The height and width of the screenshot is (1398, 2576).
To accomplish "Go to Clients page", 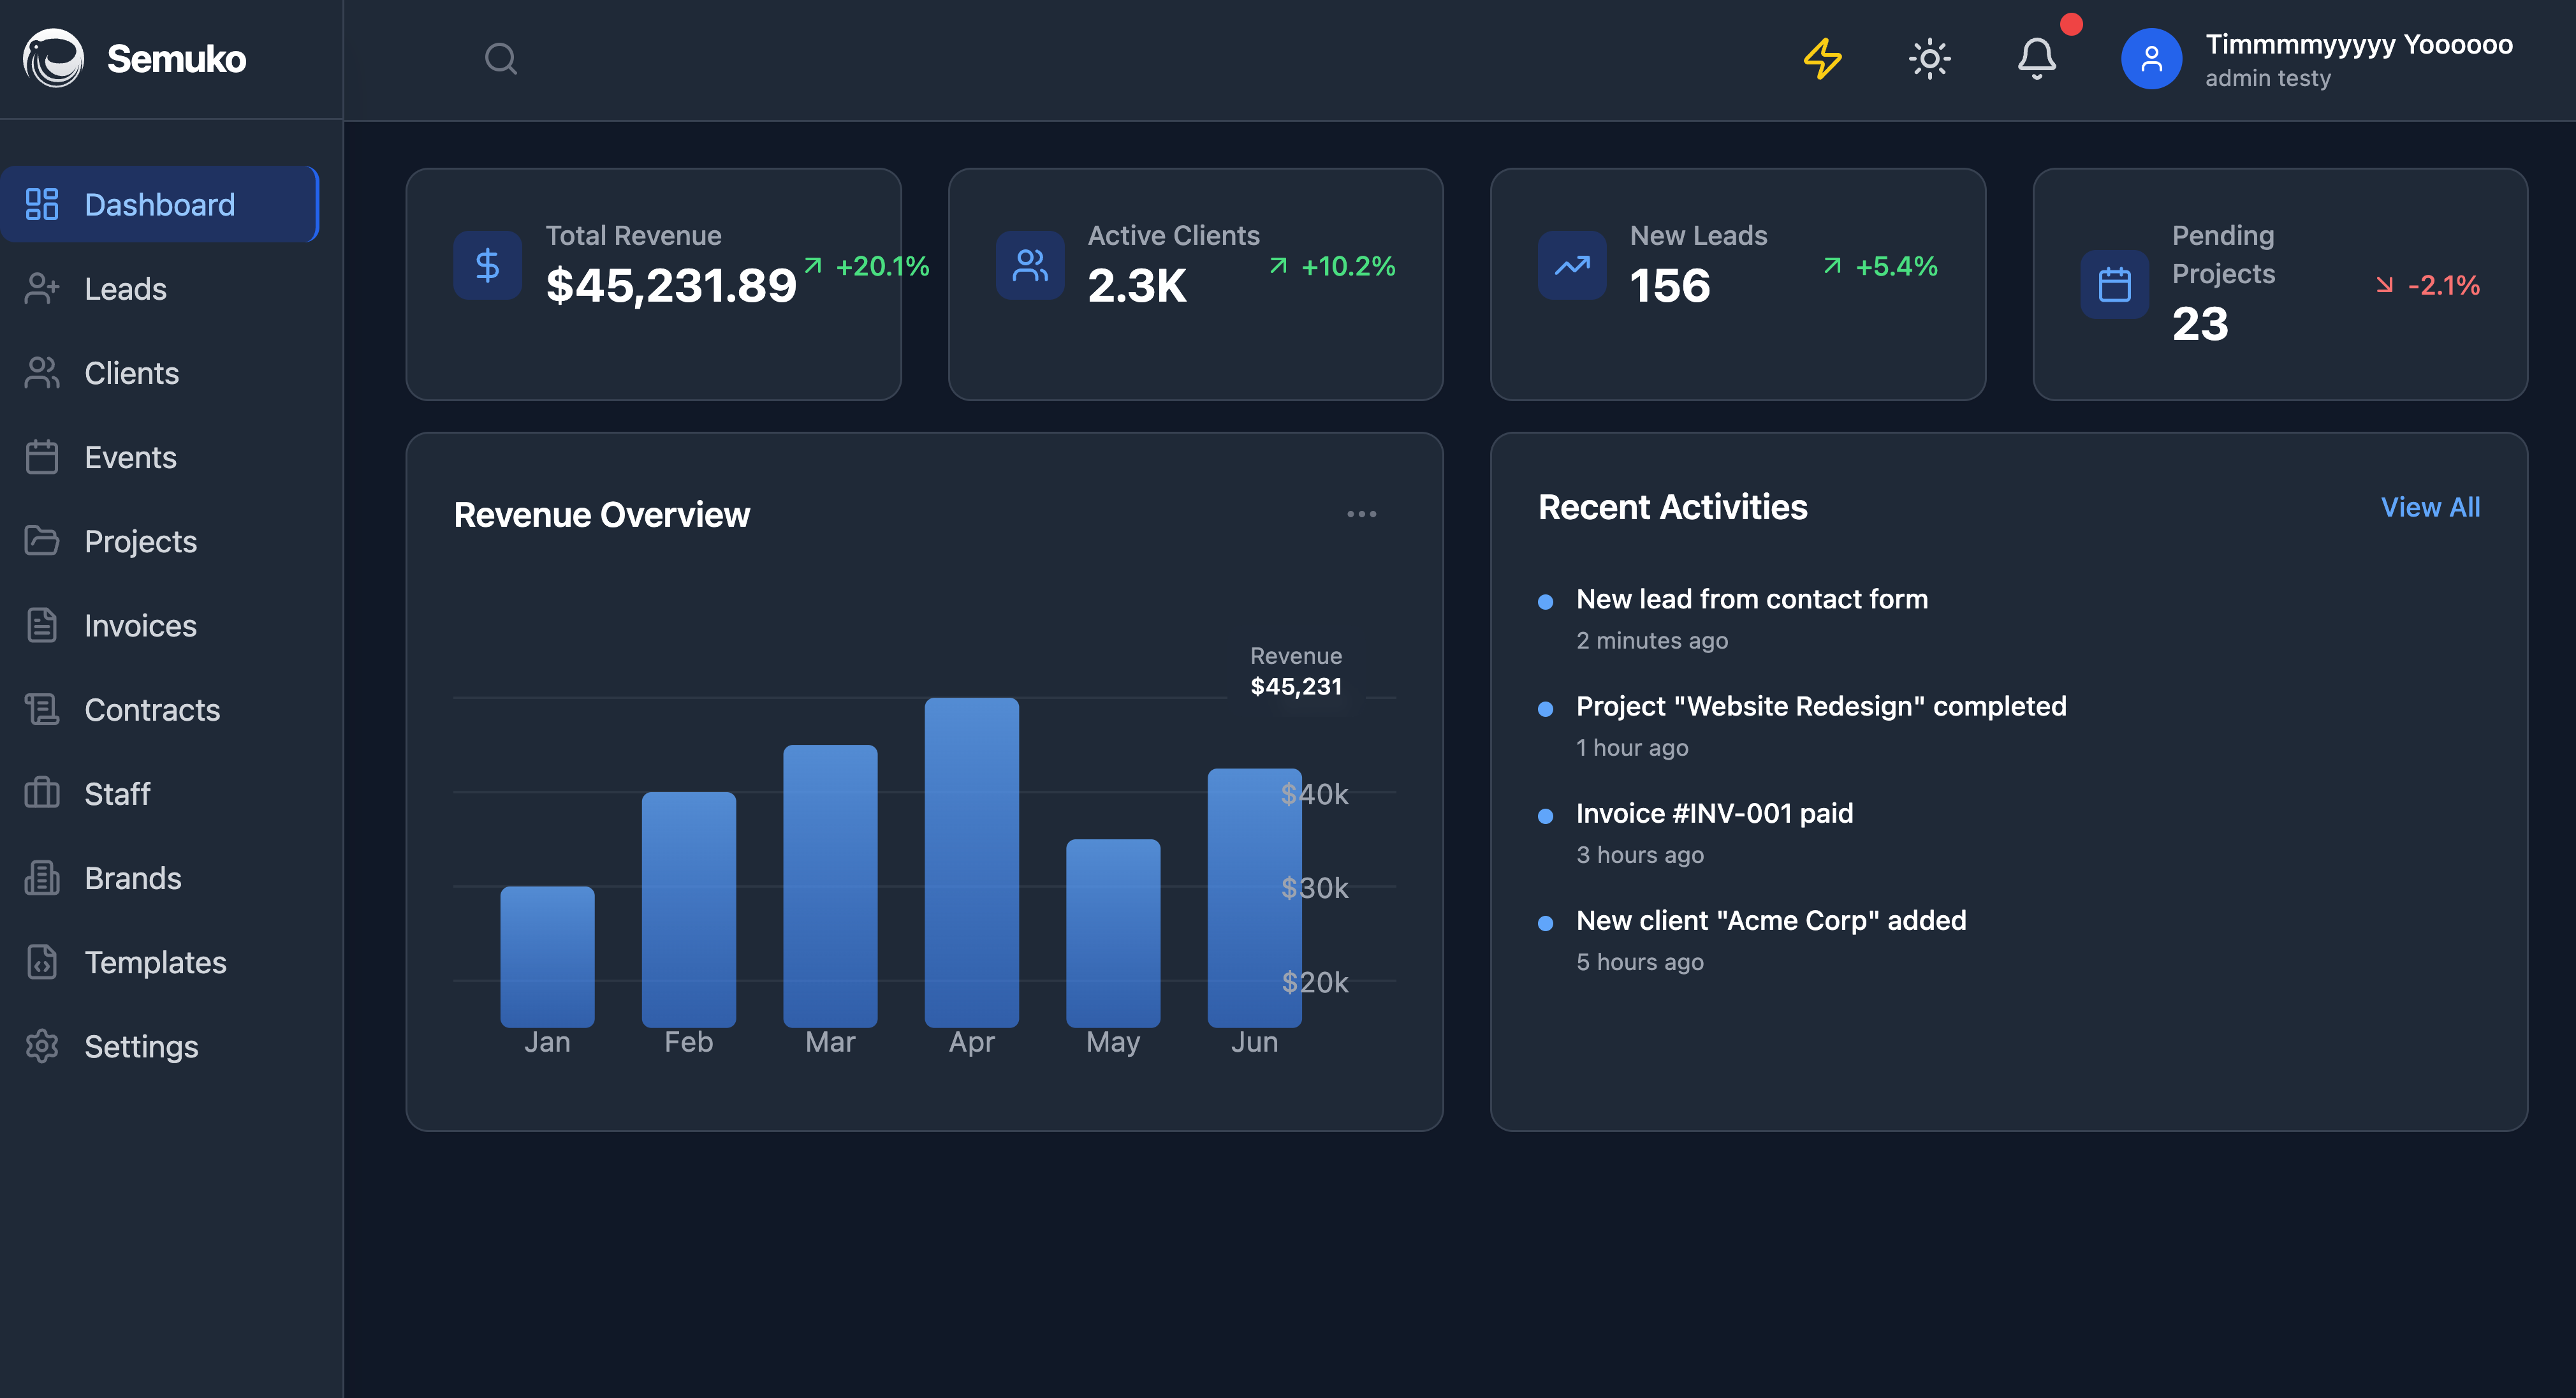I will click(131, 373).
